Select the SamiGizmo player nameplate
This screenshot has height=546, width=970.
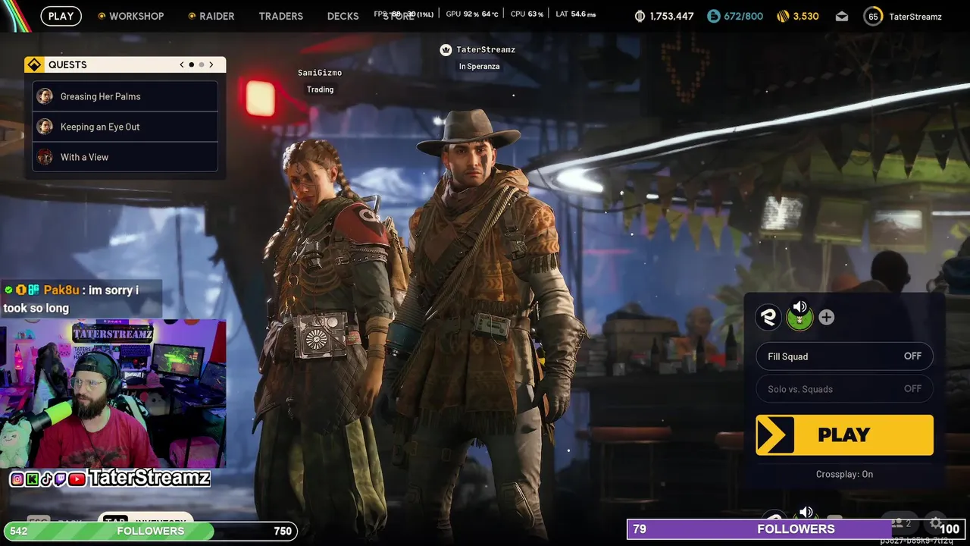pyautogui.click(x=320, y=73)
